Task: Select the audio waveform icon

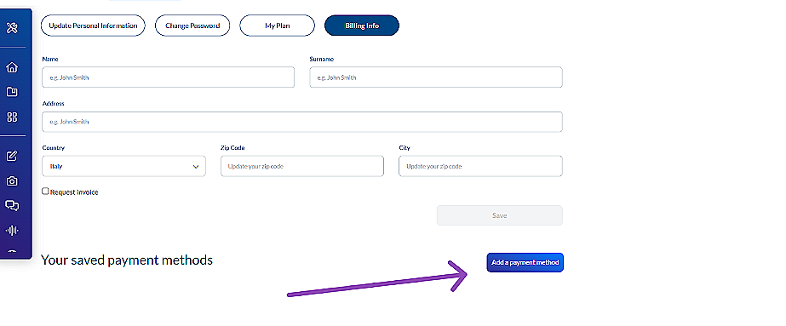Action: pos(12,231)
